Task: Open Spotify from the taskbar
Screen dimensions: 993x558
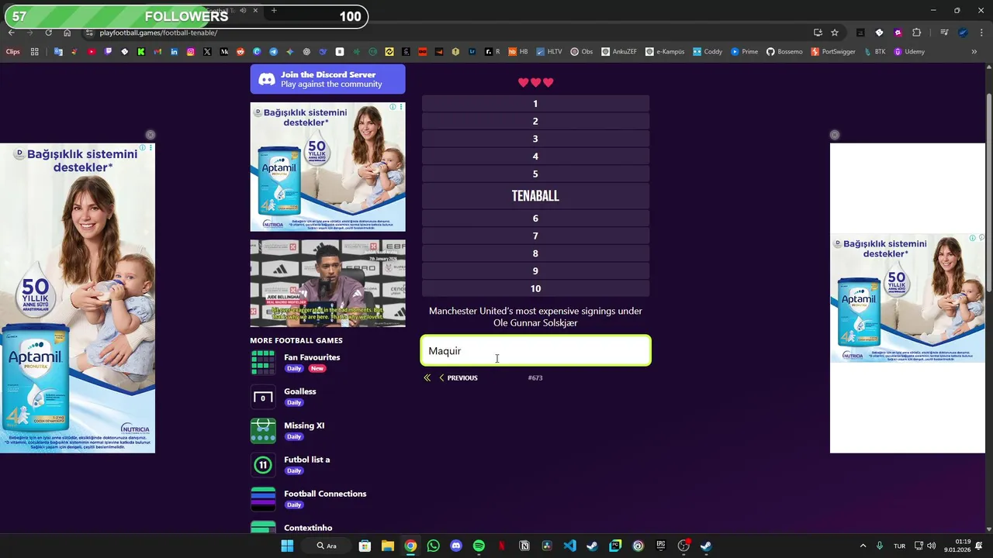Action: coord(479,546)
